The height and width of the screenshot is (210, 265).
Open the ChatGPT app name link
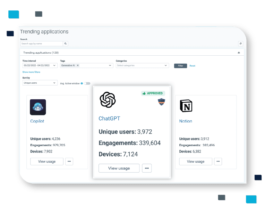(x=109, y=118)
